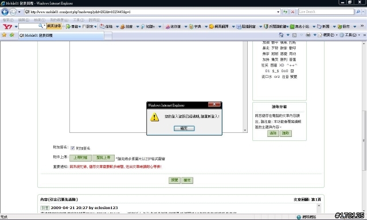Image resolution: width=367 pixels, height=220 pixels.
Task: Click the Favorites star icon
Action: 4,35
